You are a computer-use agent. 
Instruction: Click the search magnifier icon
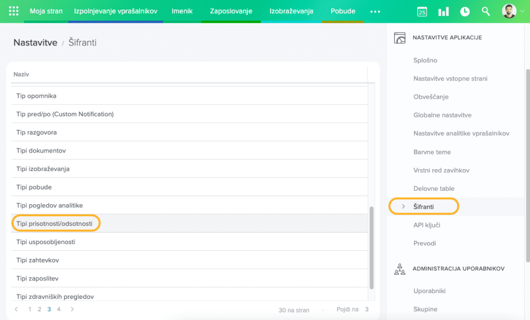485,11
